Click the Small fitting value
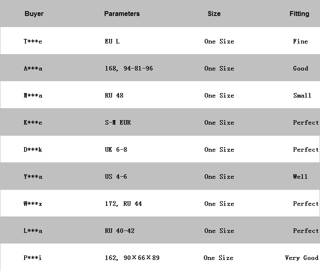The height and width of the screenshot is (271, 320). point(302,96)
